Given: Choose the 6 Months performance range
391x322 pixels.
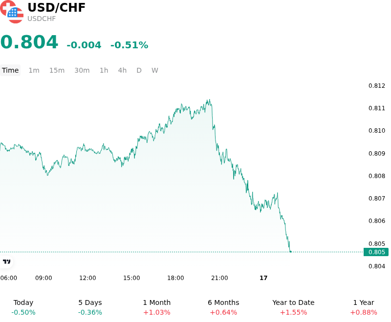Looking at the screenshot, I should pos(223,307).
